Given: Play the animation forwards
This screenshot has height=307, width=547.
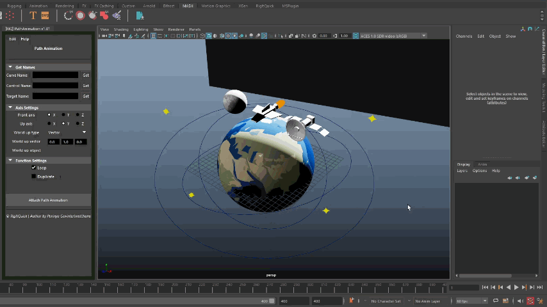Looking at the screenshot, I should point(516,287).
